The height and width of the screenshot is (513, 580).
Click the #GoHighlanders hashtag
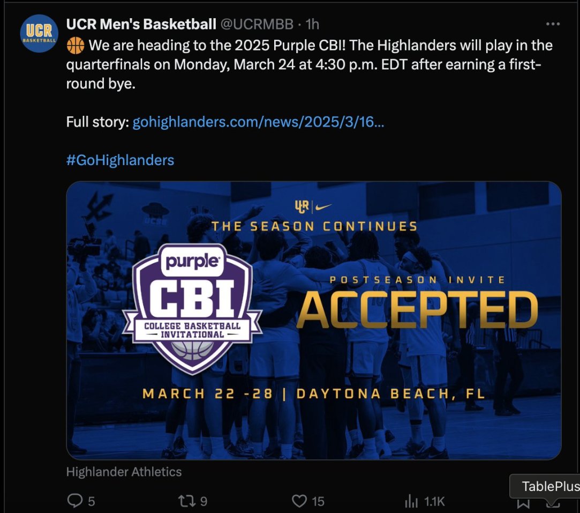(x=120, y=160)
